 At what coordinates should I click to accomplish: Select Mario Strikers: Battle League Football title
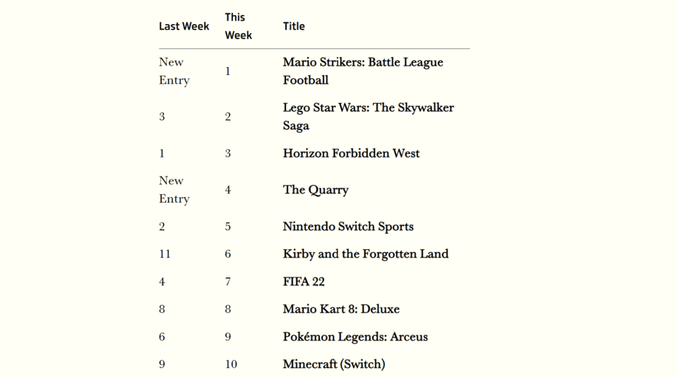click(x=363, y=71)
